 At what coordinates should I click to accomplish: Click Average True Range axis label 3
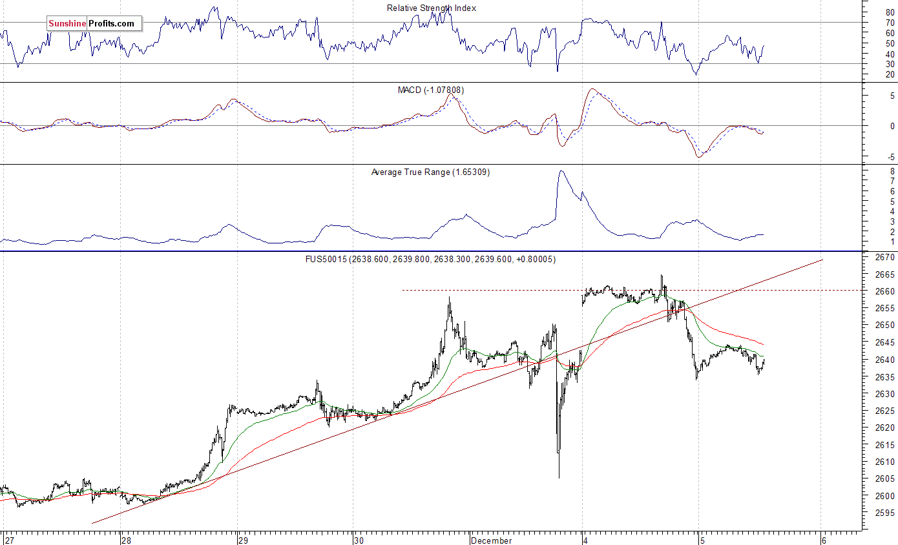pos(893,221)
